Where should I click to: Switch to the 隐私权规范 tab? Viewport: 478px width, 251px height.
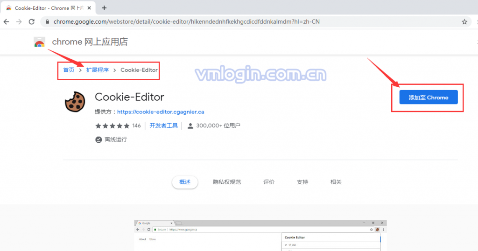(x=227, y=182)
